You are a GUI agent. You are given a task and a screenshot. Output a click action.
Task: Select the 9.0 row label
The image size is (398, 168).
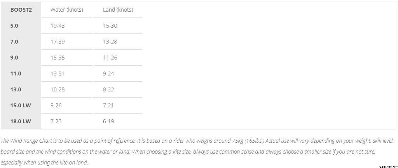point(14,58)
